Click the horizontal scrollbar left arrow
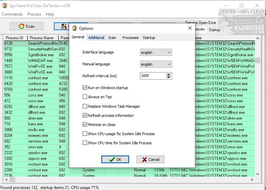266x190 pixels. tap(6, 180)
